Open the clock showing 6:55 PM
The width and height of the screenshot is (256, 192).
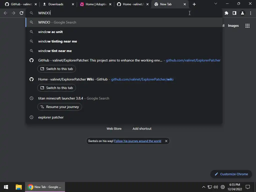coord(234,187)
